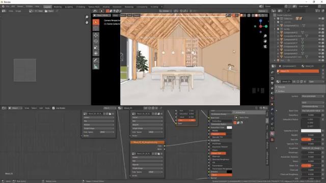Click Base Color linked Hue Saturation Value button

click(x=312, y=111)
